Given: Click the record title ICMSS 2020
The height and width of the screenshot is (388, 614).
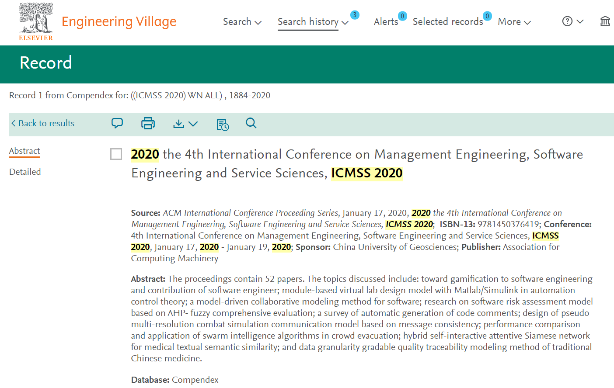Looking at the screenshot, I should click(357, 164).
